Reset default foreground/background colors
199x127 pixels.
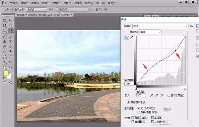tap(4, 78)
